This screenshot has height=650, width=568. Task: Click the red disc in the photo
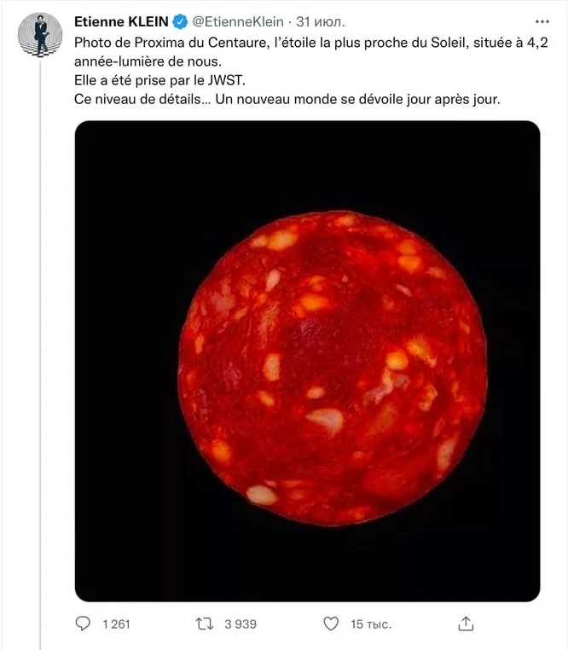(x=333, y=369)
